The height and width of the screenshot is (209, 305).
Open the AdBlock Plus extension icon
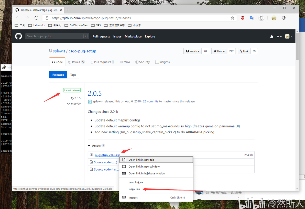243,18
